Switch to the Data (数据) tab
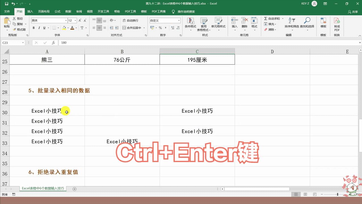This screenshot has height=204, width=362. [x=68, y=12]
